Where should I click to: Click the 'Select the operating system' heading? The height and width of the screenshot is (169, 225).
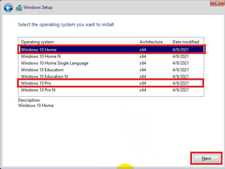[66, 25]
